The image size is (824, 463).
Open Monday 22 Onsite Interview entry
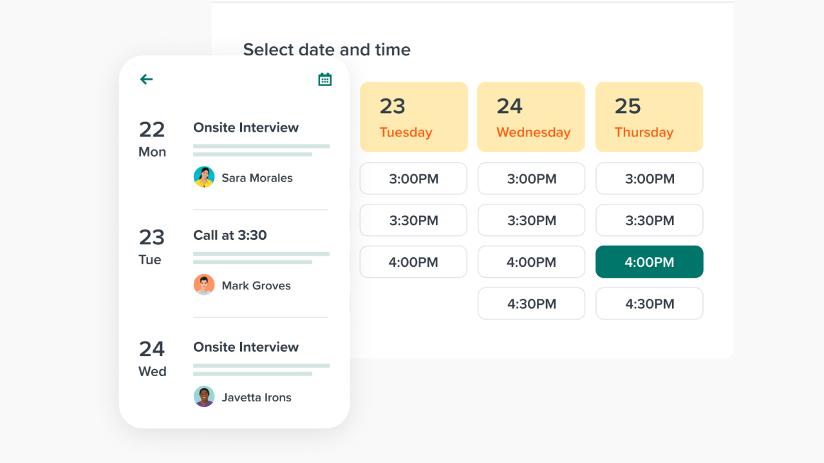(x=246, y=127)
